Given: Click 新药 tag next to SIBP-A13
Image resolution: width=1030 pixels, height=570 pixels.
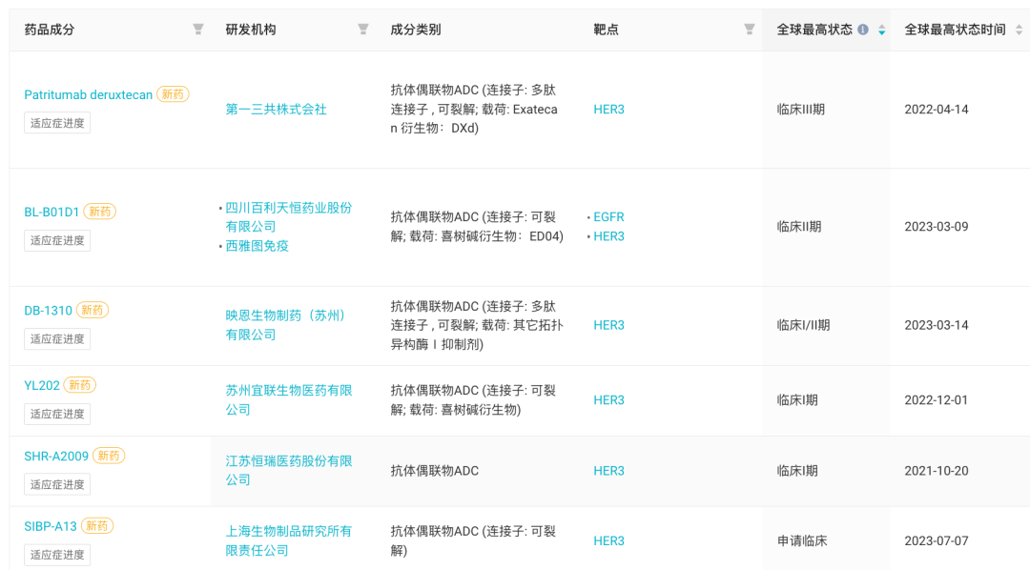Looking at the screenshot, I should [x=96, y=526].
